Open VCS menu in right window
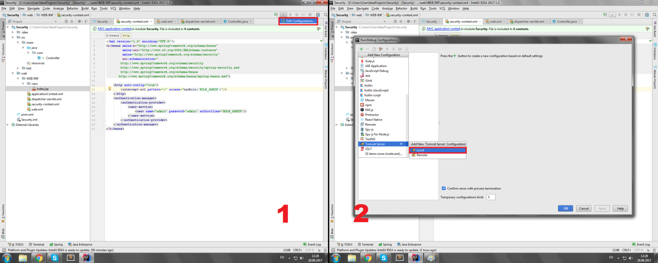Screen dimensions: 658x263 coord(442,9)
